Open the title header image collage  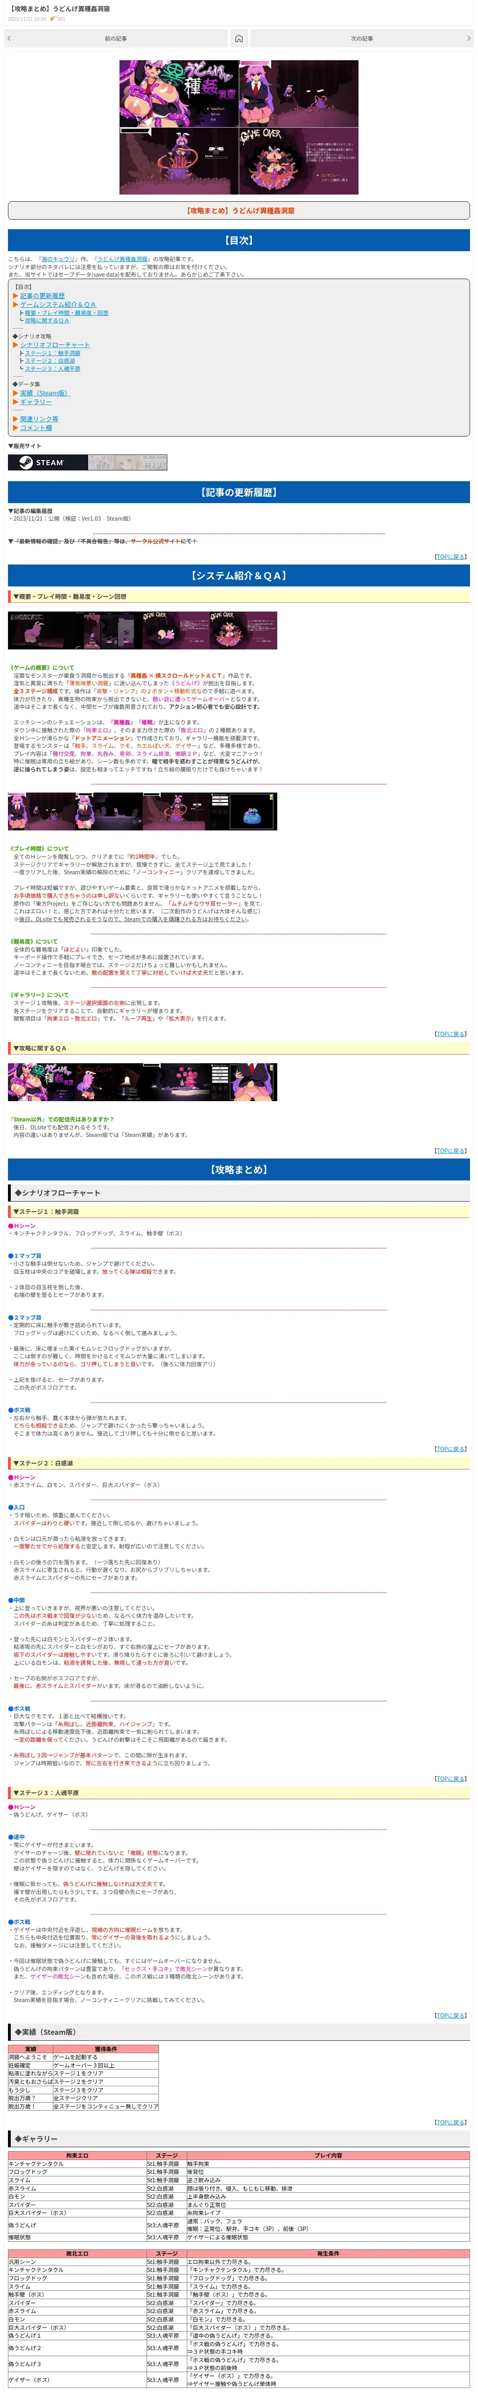[239, 127]
